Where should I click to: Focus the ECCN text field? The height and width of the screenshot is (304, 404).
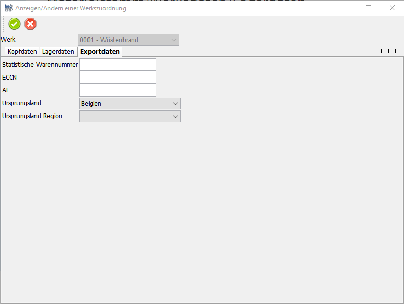click(117, 78)
